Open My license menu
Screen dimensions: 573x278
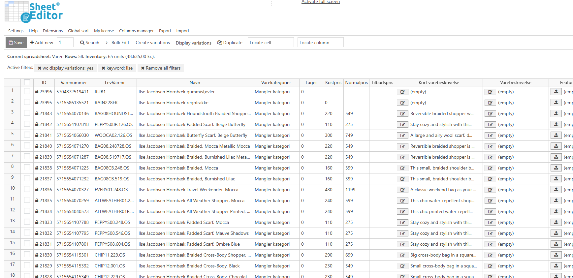(104, 31)
